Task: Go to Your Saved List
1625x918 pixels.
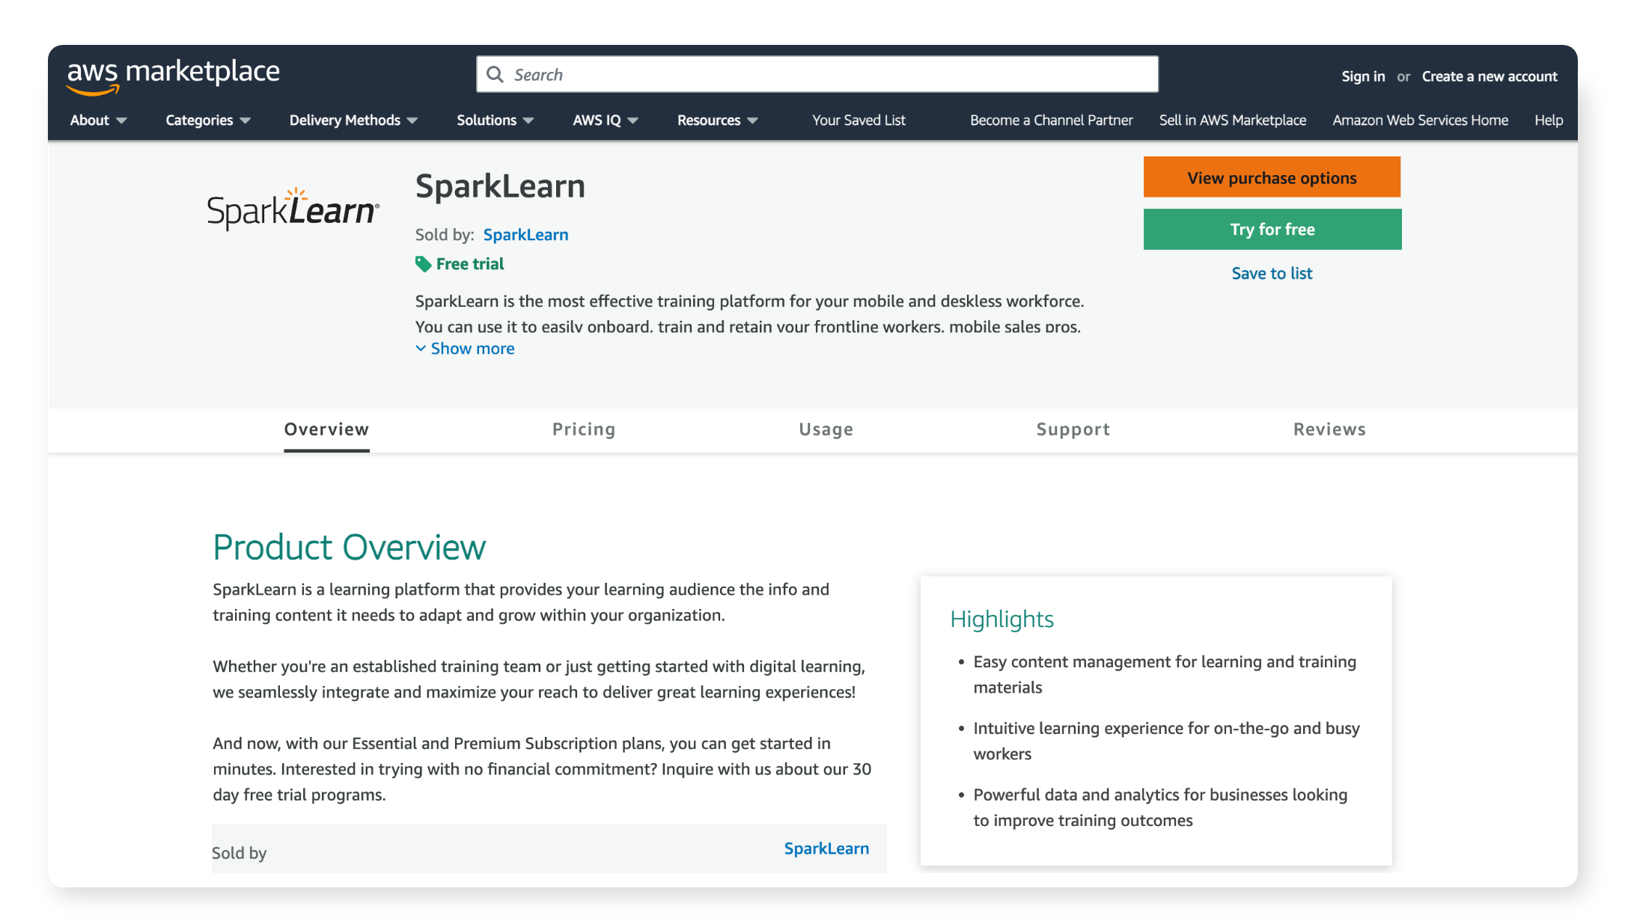Action: (x=859, y=120)
